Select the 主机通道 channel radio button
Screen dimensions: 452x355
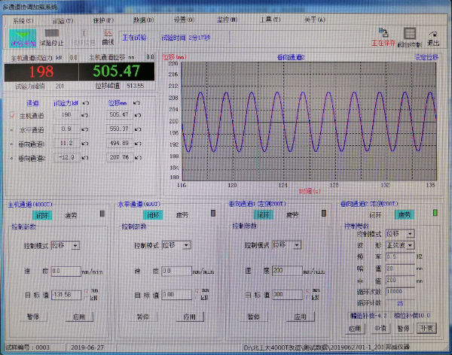point(12,116)
